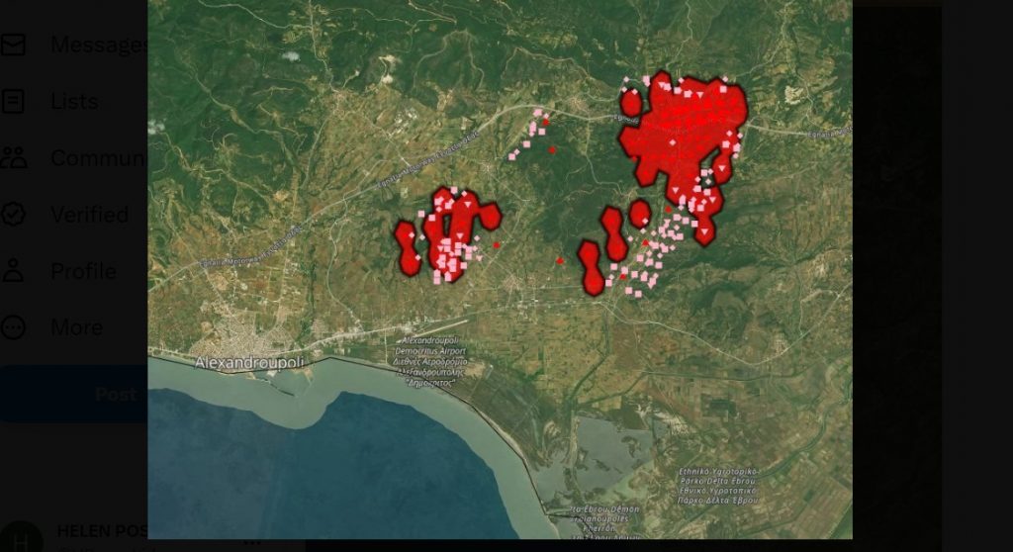Screen dimensions: 1013x552
Task: Click the More circle-dots icon
Action: (13, 326)
